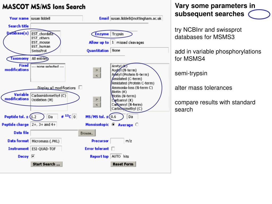Enable the Error tolerant checkbox
Image resolution: width=272 pixels, height=204 pixels.
coord(113,149)
